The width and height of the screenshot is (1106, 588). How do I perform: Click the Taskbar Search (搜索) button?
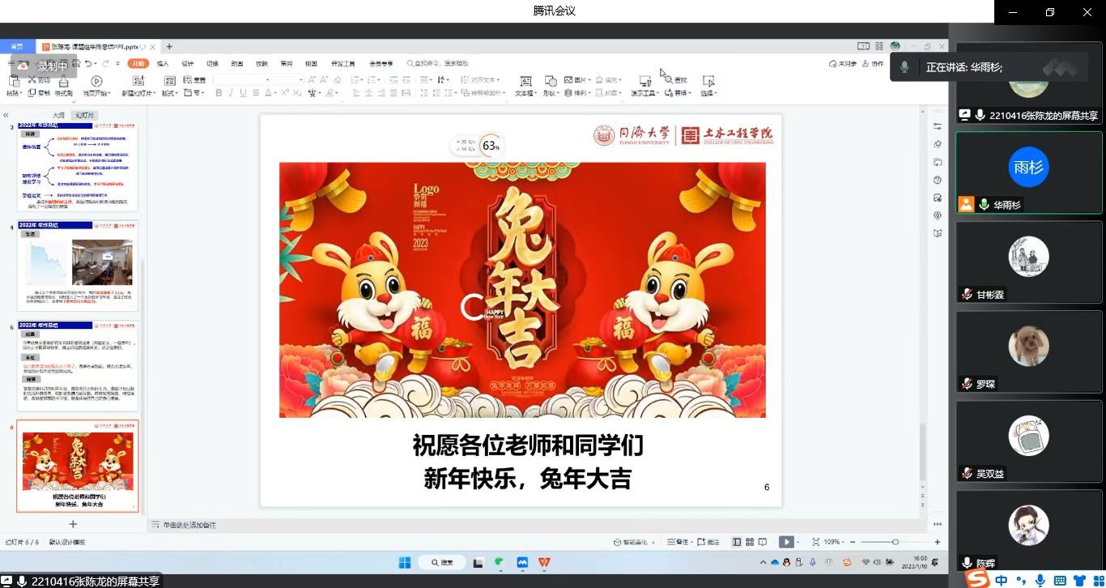pos(442,562)
